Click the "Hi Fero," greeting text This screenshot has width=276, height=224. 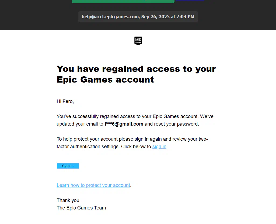click(x=65, y=101)
